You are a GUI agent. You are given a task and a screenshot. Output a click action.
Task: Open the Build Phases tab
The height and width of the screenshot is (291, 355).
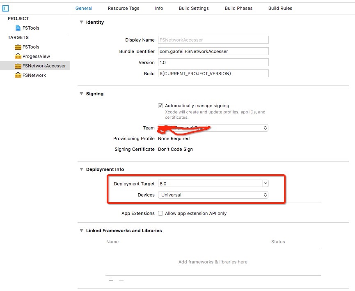pos(238,8)
